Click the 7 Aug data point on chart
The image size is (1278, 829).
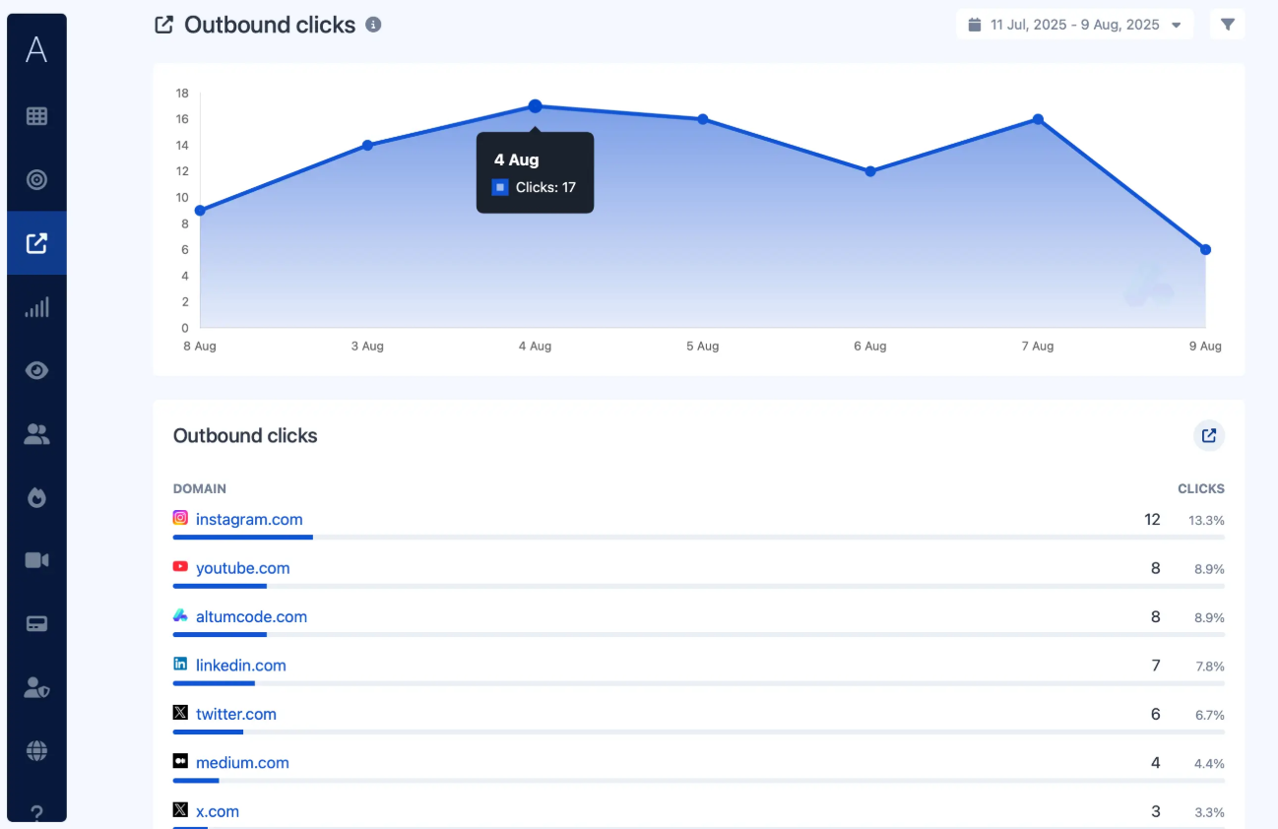1038,119
